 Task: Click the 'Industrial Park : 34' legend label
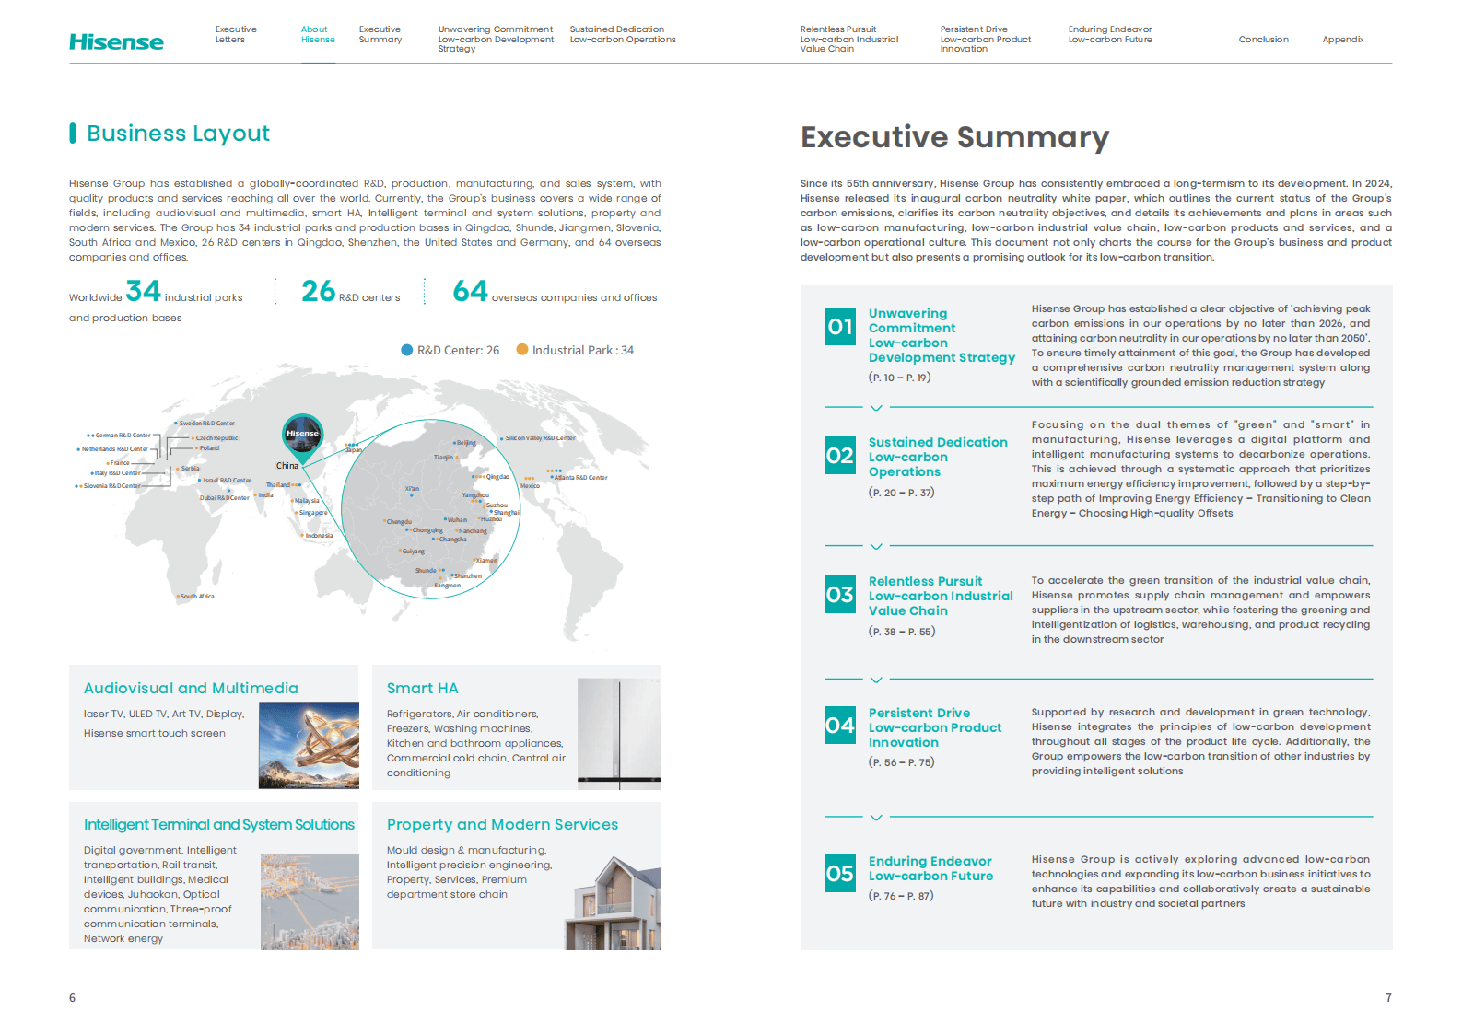(x=583, y=350)
